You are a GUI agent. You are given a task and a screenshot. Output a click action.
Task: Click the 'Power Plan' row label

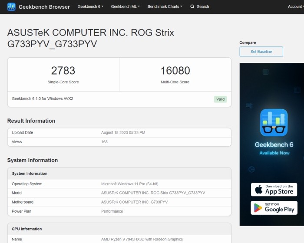coord(22,211)
